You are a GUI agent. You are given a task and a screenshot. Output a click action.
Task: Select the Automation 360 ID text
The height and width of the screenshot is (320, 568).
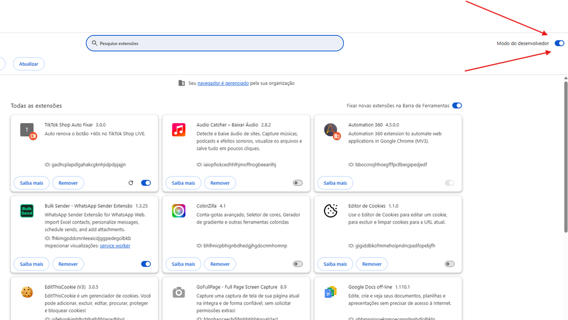(x=388, y=164)
